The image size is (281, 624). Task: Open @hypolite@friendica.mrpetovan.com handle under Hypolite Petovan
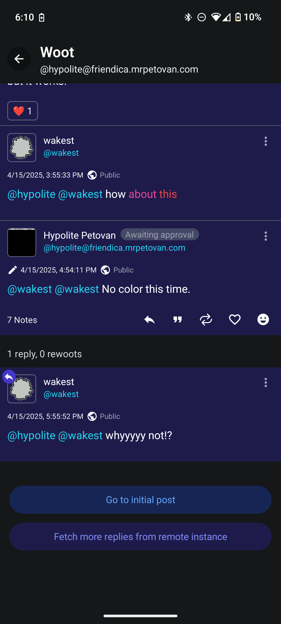click(114, 248)
